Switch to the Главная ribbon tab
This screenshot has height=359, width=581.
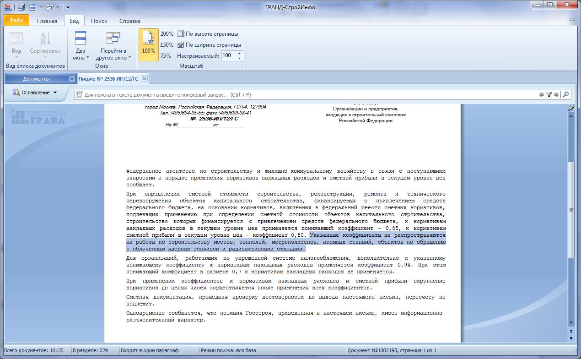tap(47, 21)
